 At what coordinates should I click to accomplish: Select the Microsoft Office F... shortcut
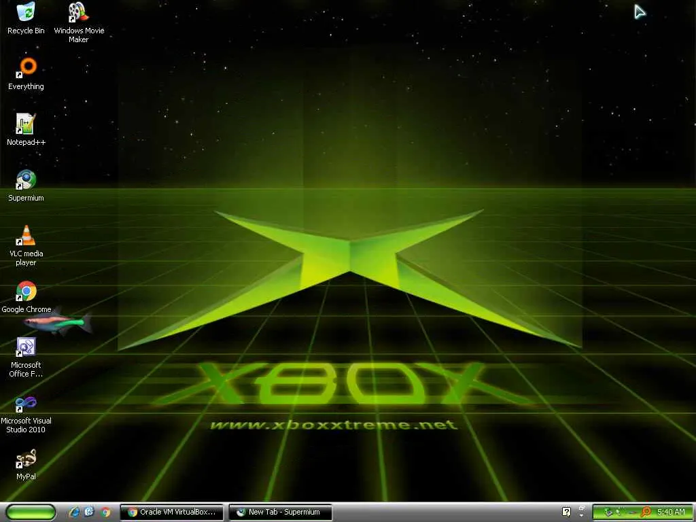tap(26, 358)
